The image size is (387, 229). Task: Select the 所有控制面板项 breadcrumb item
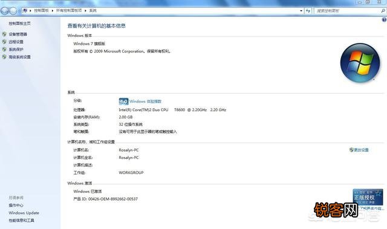click(x=69, y=10)
